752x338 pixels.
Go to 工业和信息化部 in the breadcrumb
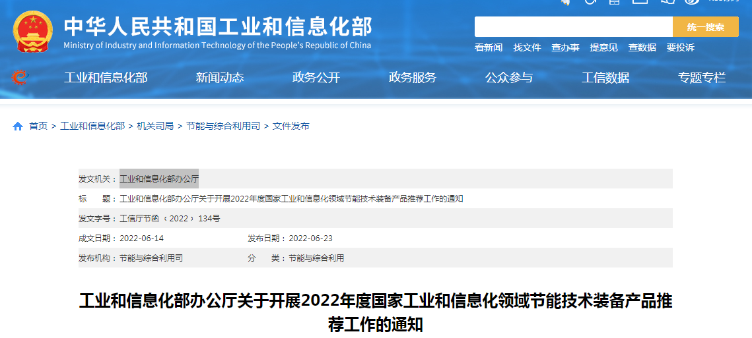pos(92,126)
